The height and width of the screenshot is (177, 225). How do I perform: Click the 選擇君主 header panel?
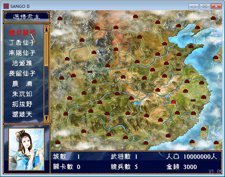[26, 17]
